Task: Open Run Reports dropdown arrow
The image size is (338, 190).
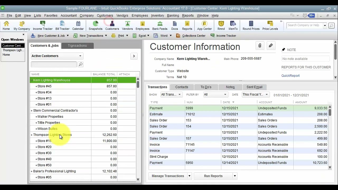Action: pyautogui.click(x=235, y=176)
